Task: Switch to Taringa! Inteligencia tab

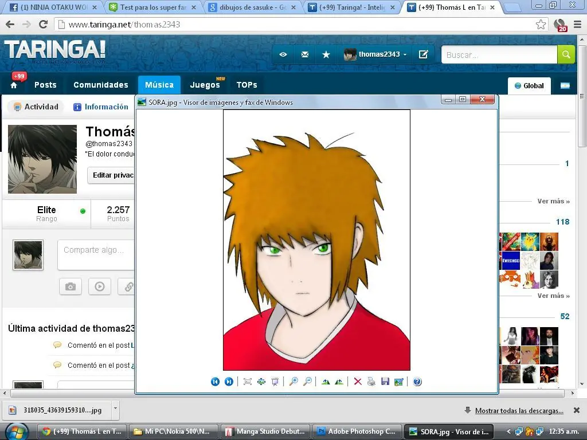Action: (x=352, y=7)
